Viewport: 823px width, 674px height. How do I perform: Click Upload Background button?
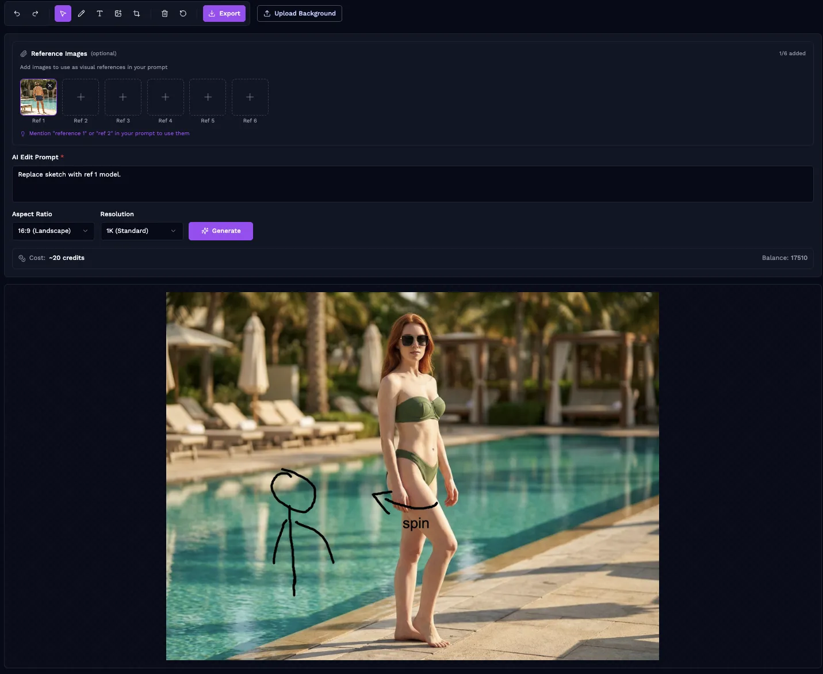299,14
